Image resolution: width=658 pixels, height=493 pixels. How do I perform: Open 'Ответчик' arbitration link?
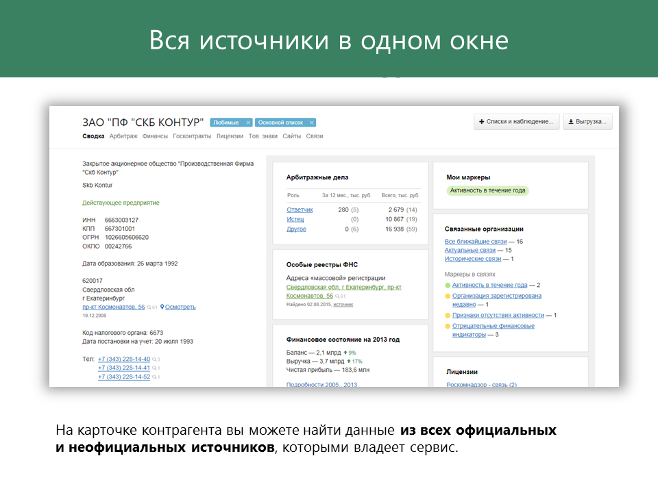(x=300, y=210)
